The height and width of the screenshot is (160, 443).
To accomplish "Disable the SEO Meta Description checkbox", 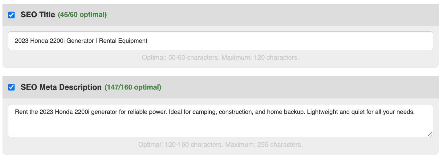I will pos(11,87).
